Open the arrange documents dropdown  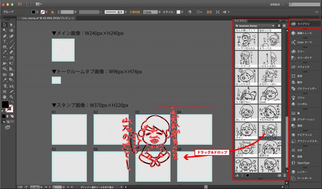click(38, 4)
